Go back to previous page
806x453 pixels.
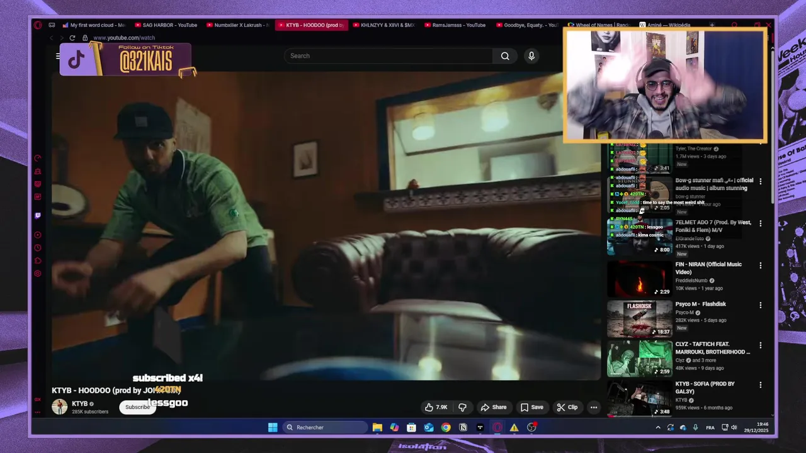tap(52, 38)
